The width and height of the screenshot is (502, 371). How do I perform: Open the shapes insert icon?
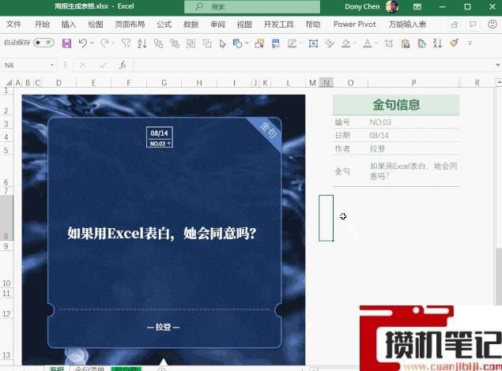point(237,43)
